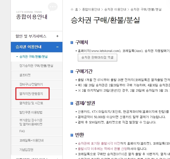Click the 종합이용안내 sidebar title
170x159 pixels.
coord(32,17)
